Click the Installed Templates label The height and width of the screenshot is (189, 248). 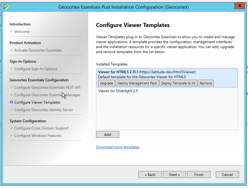[x=112, y=64]
